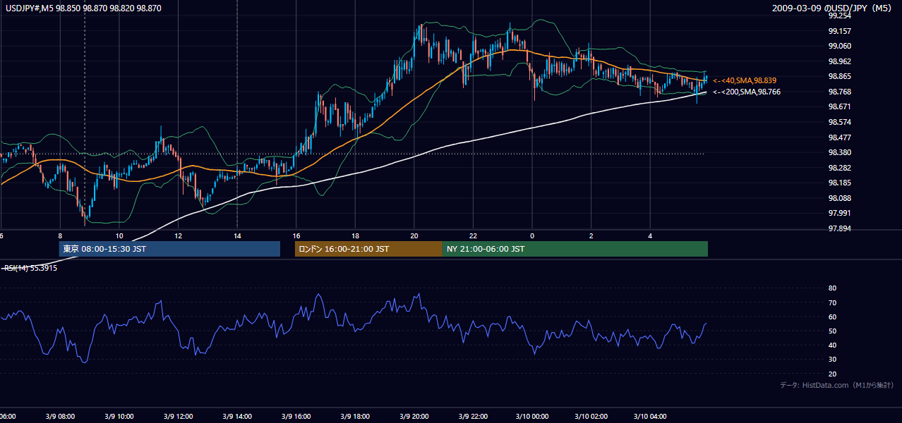Click the 3/10 04:00 time axis label

point(650,417)
